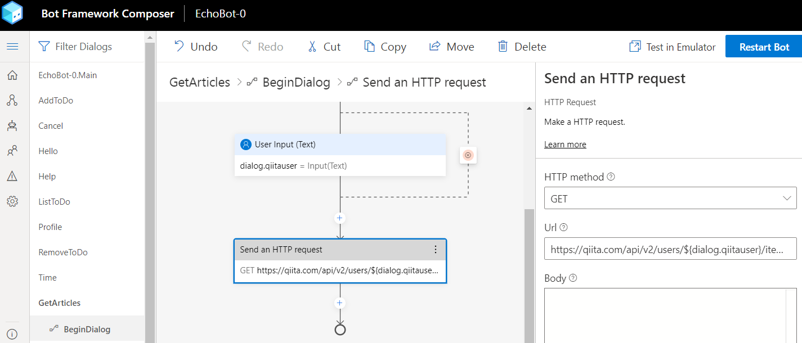Open the three-dot menu on HTTP request node
Screen dimensions: 802x343
coord(435,249)
